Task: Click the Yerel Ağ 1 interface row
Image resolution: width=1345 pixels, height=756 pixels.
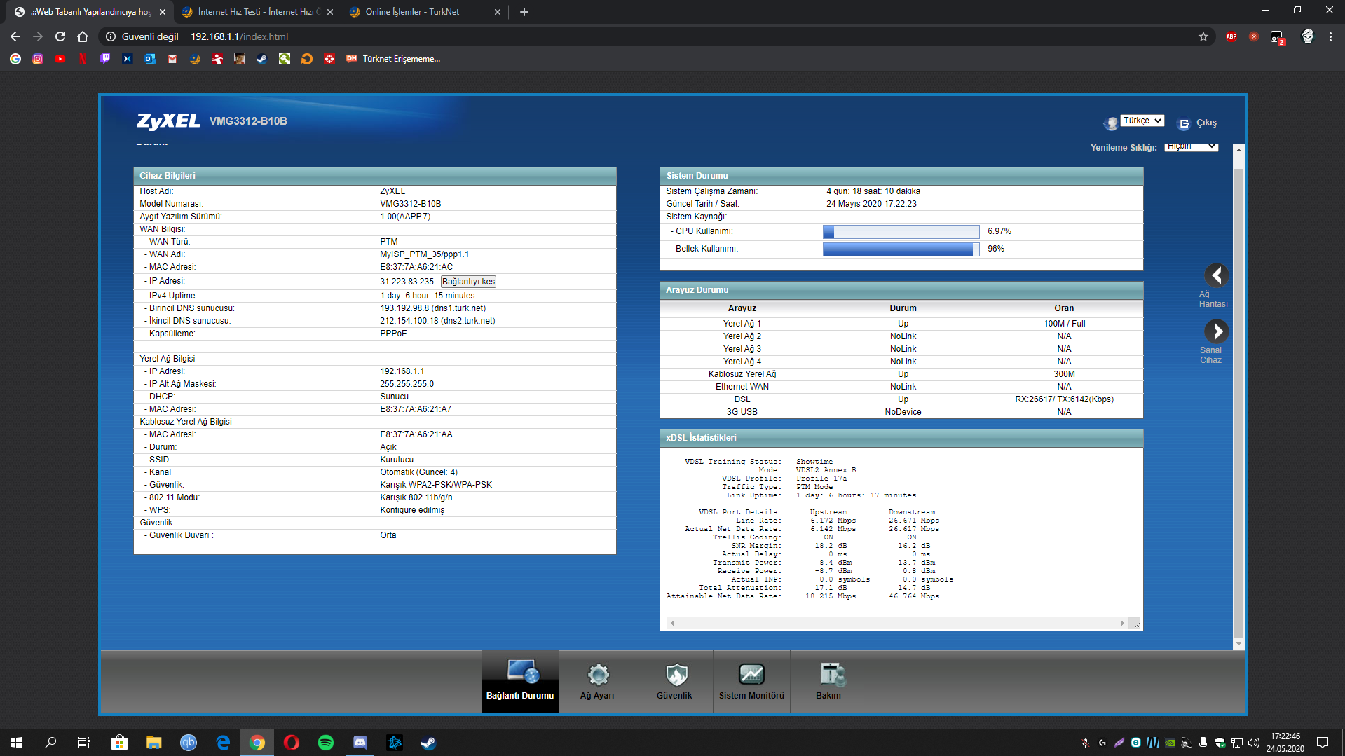Action: (901, 324)
